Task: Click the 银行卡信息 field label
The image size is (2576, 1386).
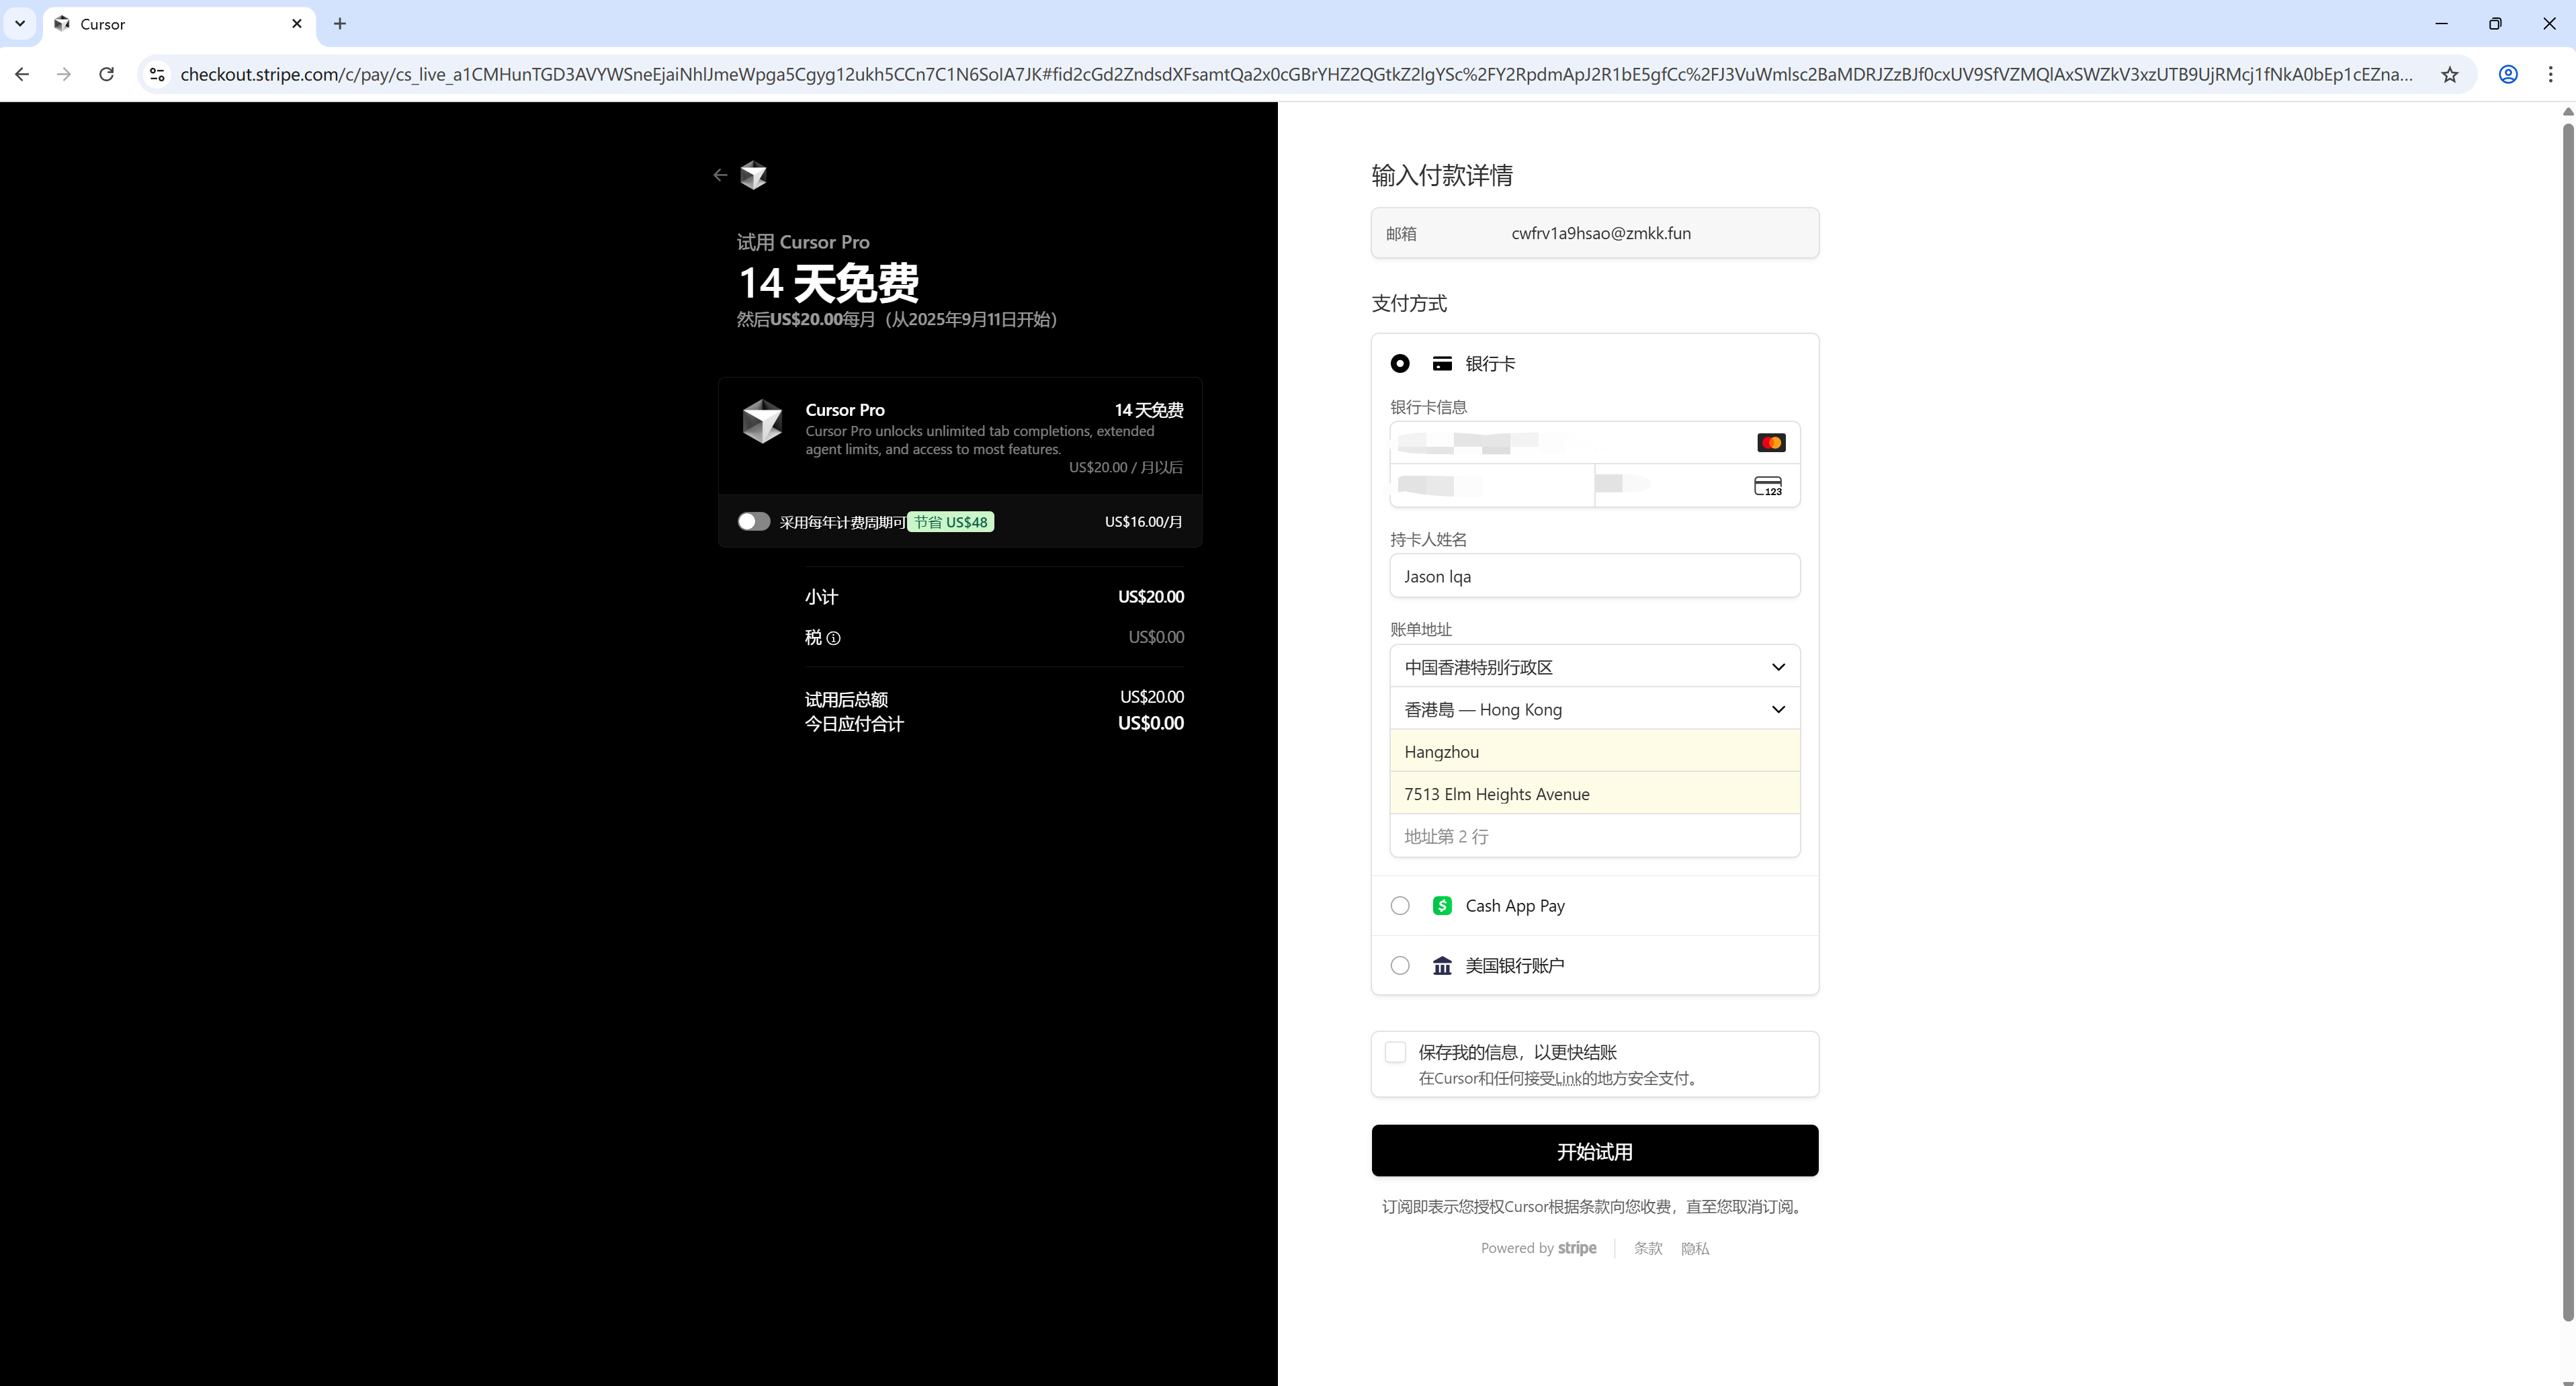Action: (x=1428, y=407)
